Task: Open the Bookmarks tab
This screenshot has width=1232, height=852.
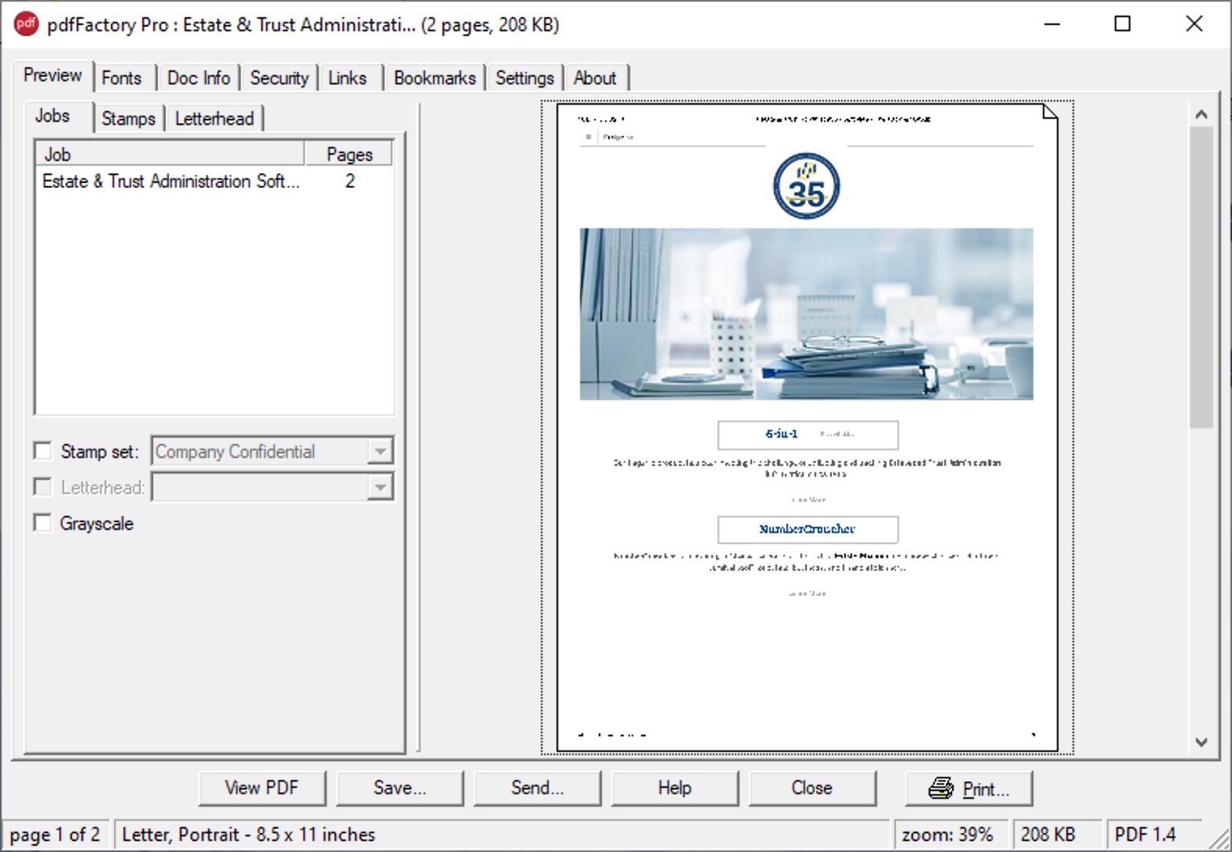Action: pyautogui.click(x=434, y=78)
